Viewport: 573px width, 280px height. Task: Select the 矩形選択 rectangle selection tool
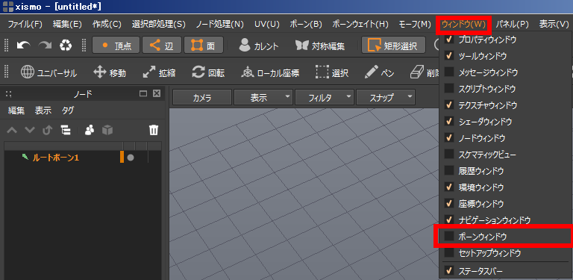(x=393, y=46)
